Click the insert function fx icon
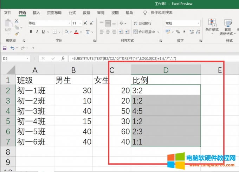Image resolution: width=239 pixels, height=172 pixels. pos(63,59)
